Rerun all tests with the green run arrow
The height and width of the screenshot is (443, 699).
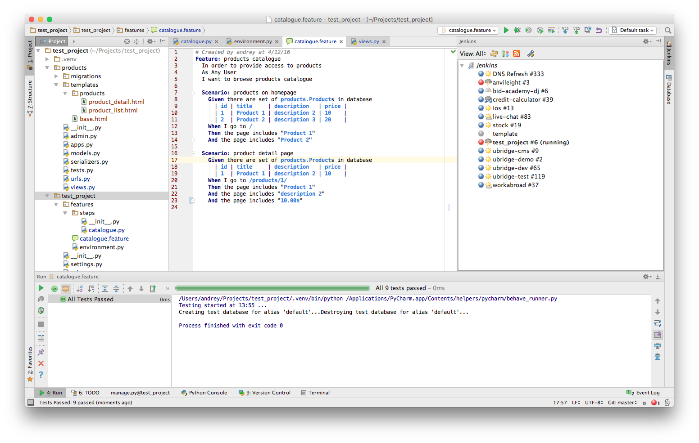[x=41, y=288]
